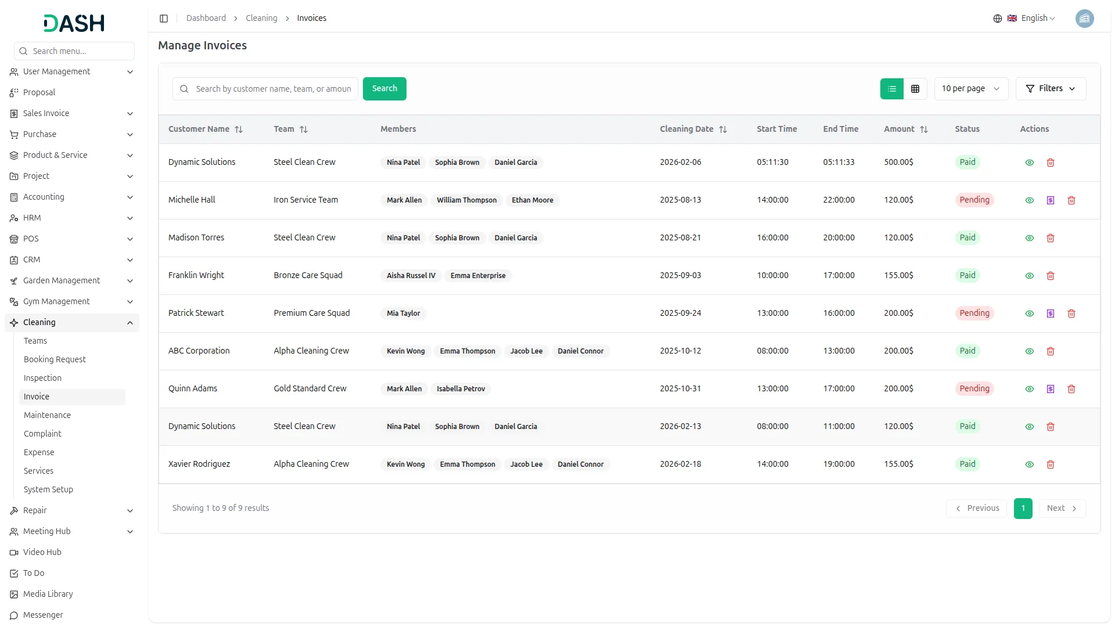The height and width of the screenshot is (627, 1115).
Task: Go to Maintenance submenu item
Action: (47, 415)
